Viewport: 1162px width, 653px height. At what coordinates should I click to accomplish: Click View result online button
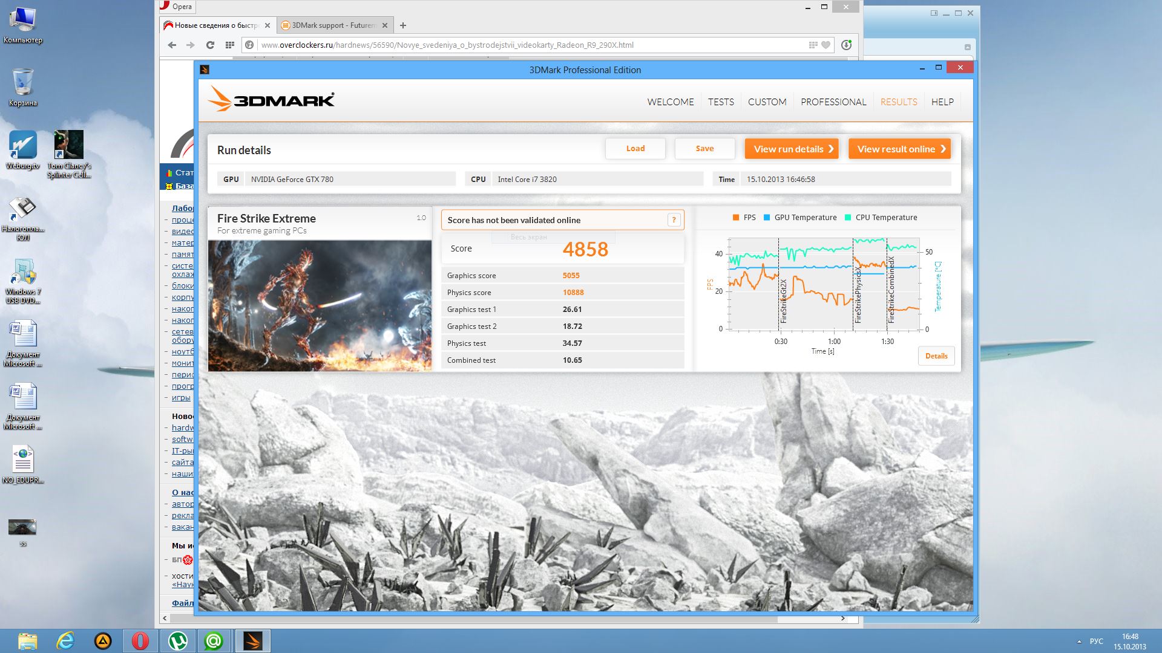(x=899, y=149)
